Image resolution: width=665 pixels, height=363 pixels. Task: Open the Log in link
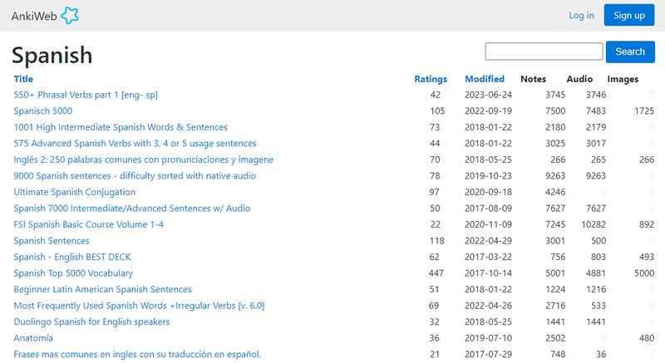581,15
